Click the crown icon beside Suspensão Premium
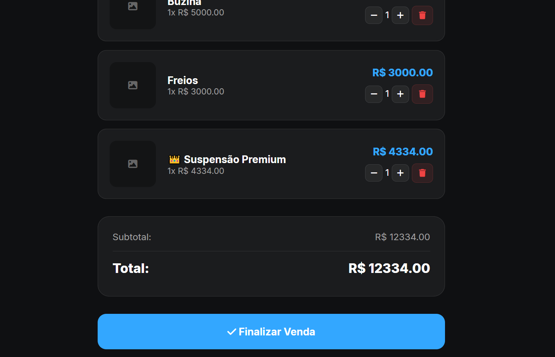The image size is (555, 357). 174,159
